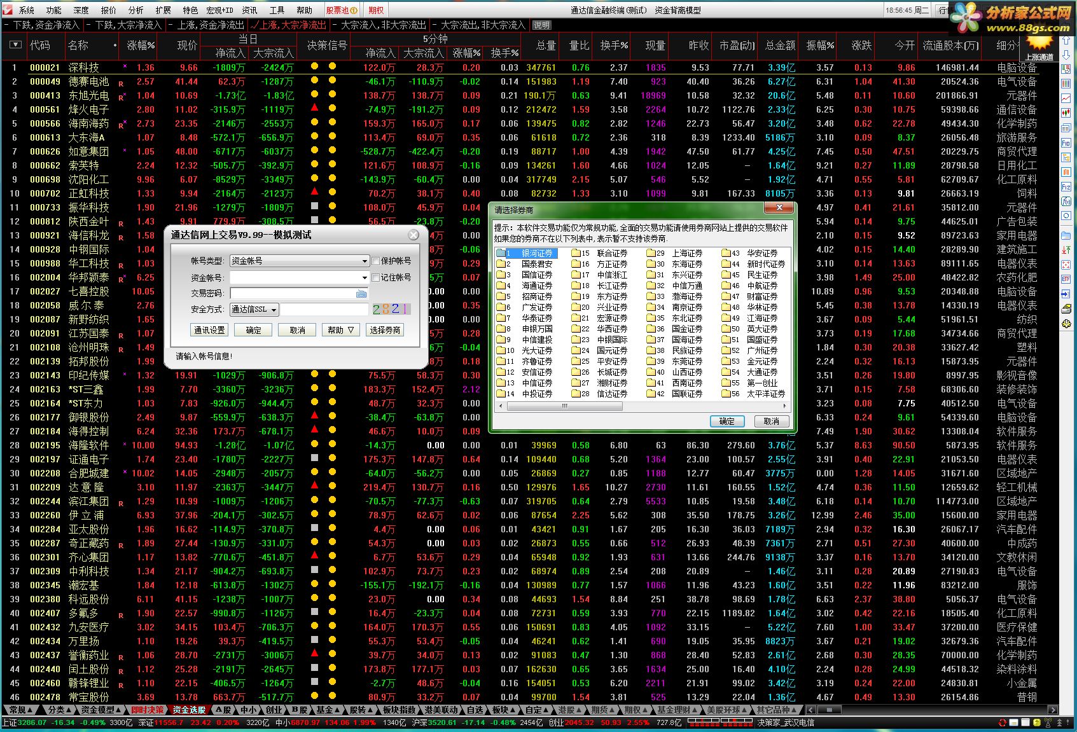Open the candlestick chart icon in sidebar
1077x732 pixels.
pyautogui.click(x=1066, y=113)
